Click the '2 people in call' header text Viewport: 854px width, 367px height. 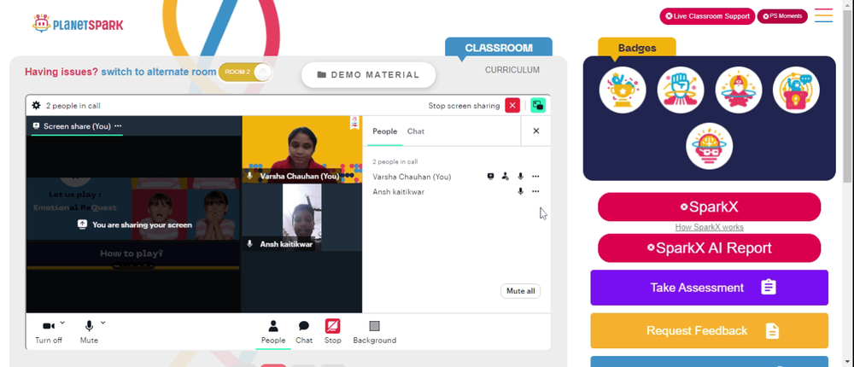73,106
